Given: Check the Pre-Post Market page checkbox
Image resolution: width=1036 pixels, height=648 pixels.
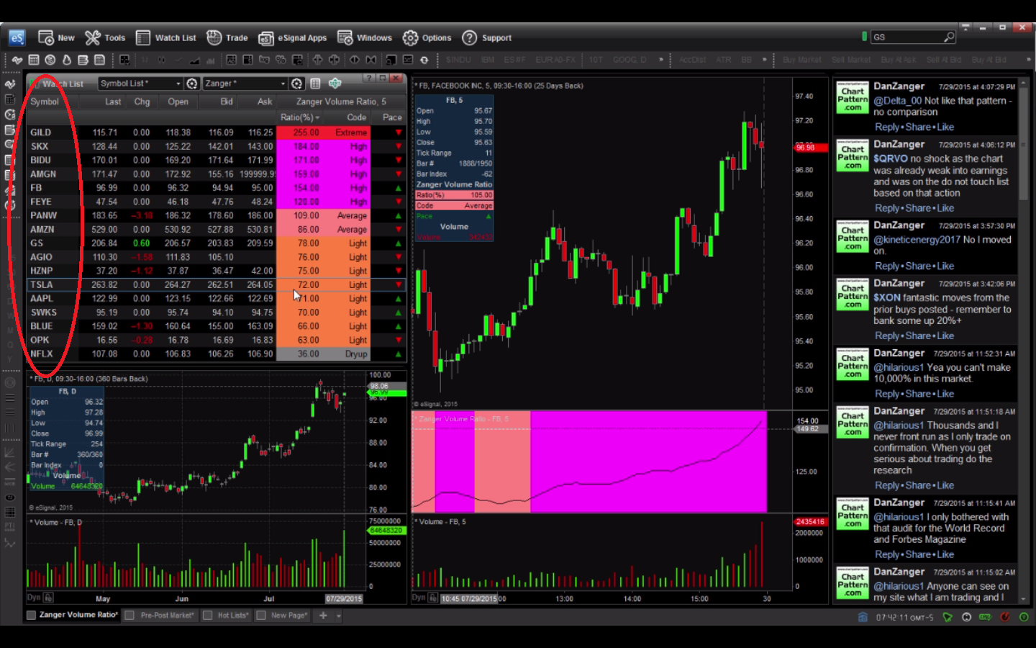Looking at the screenshot, I should coord(129,615).
